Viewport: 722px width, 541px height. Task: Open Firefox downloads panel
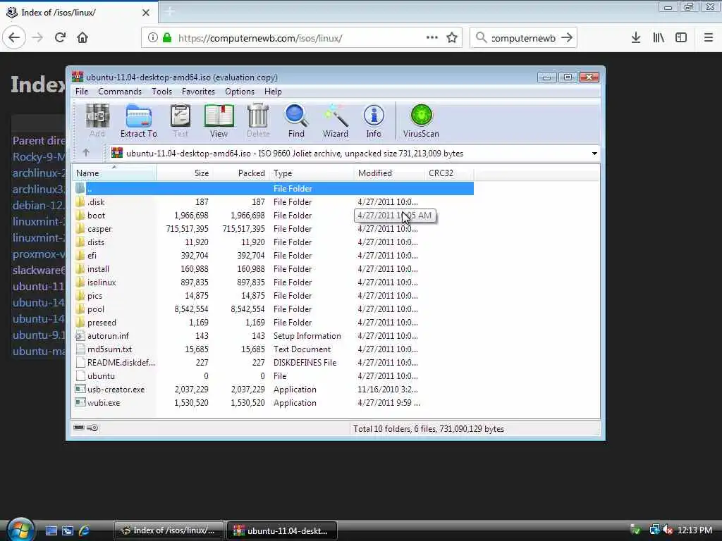(636, 38)
